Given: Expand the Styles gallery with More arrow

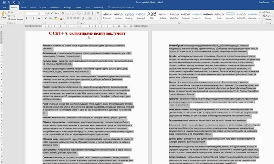Looking at the screenshot, I should pos(260,19).
